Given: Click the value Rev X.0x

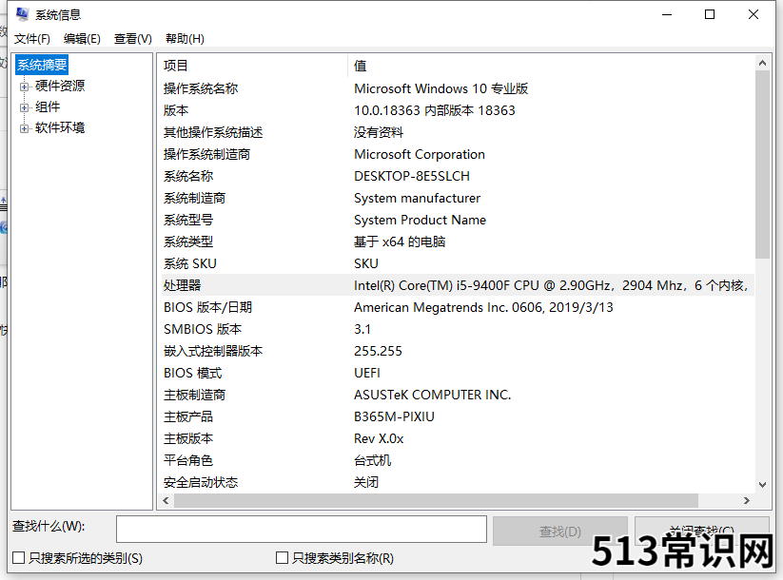Looking at the screenshot, I should 379,439.
